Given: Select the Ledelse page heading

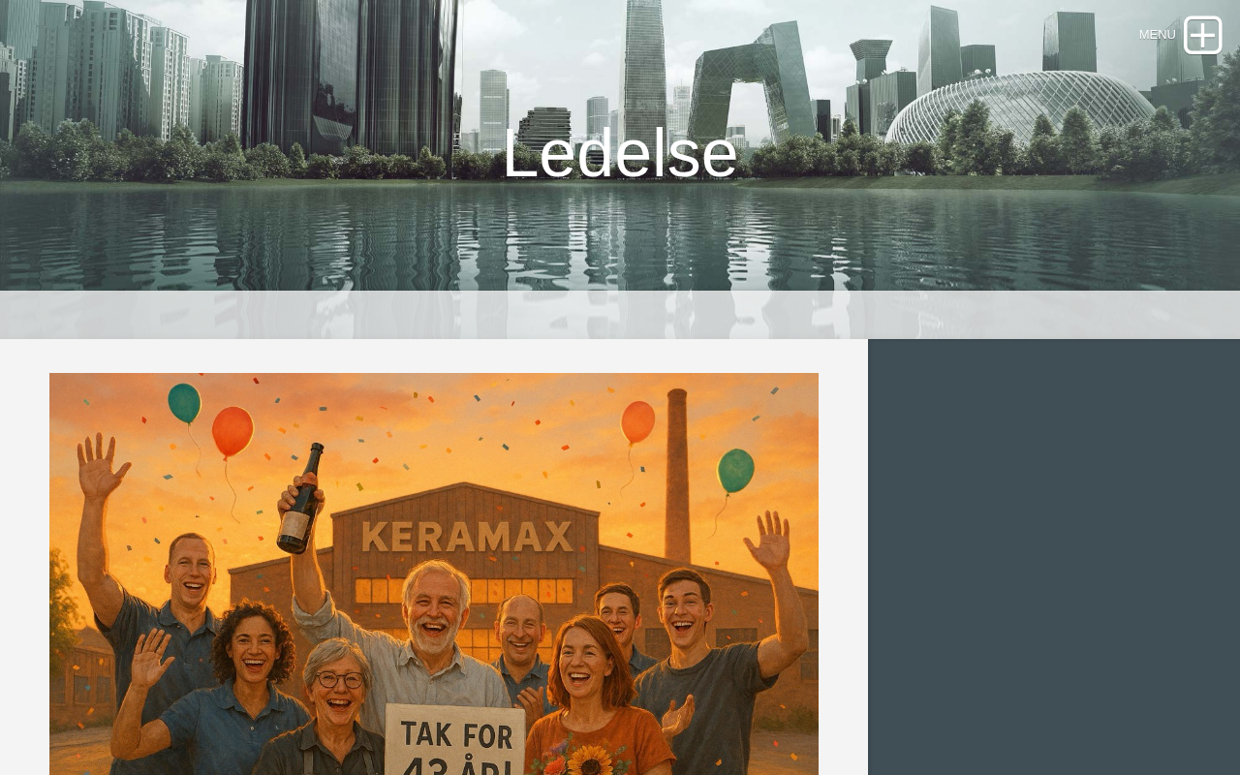Looking at the screenshot, I should [x=620, y=153].
